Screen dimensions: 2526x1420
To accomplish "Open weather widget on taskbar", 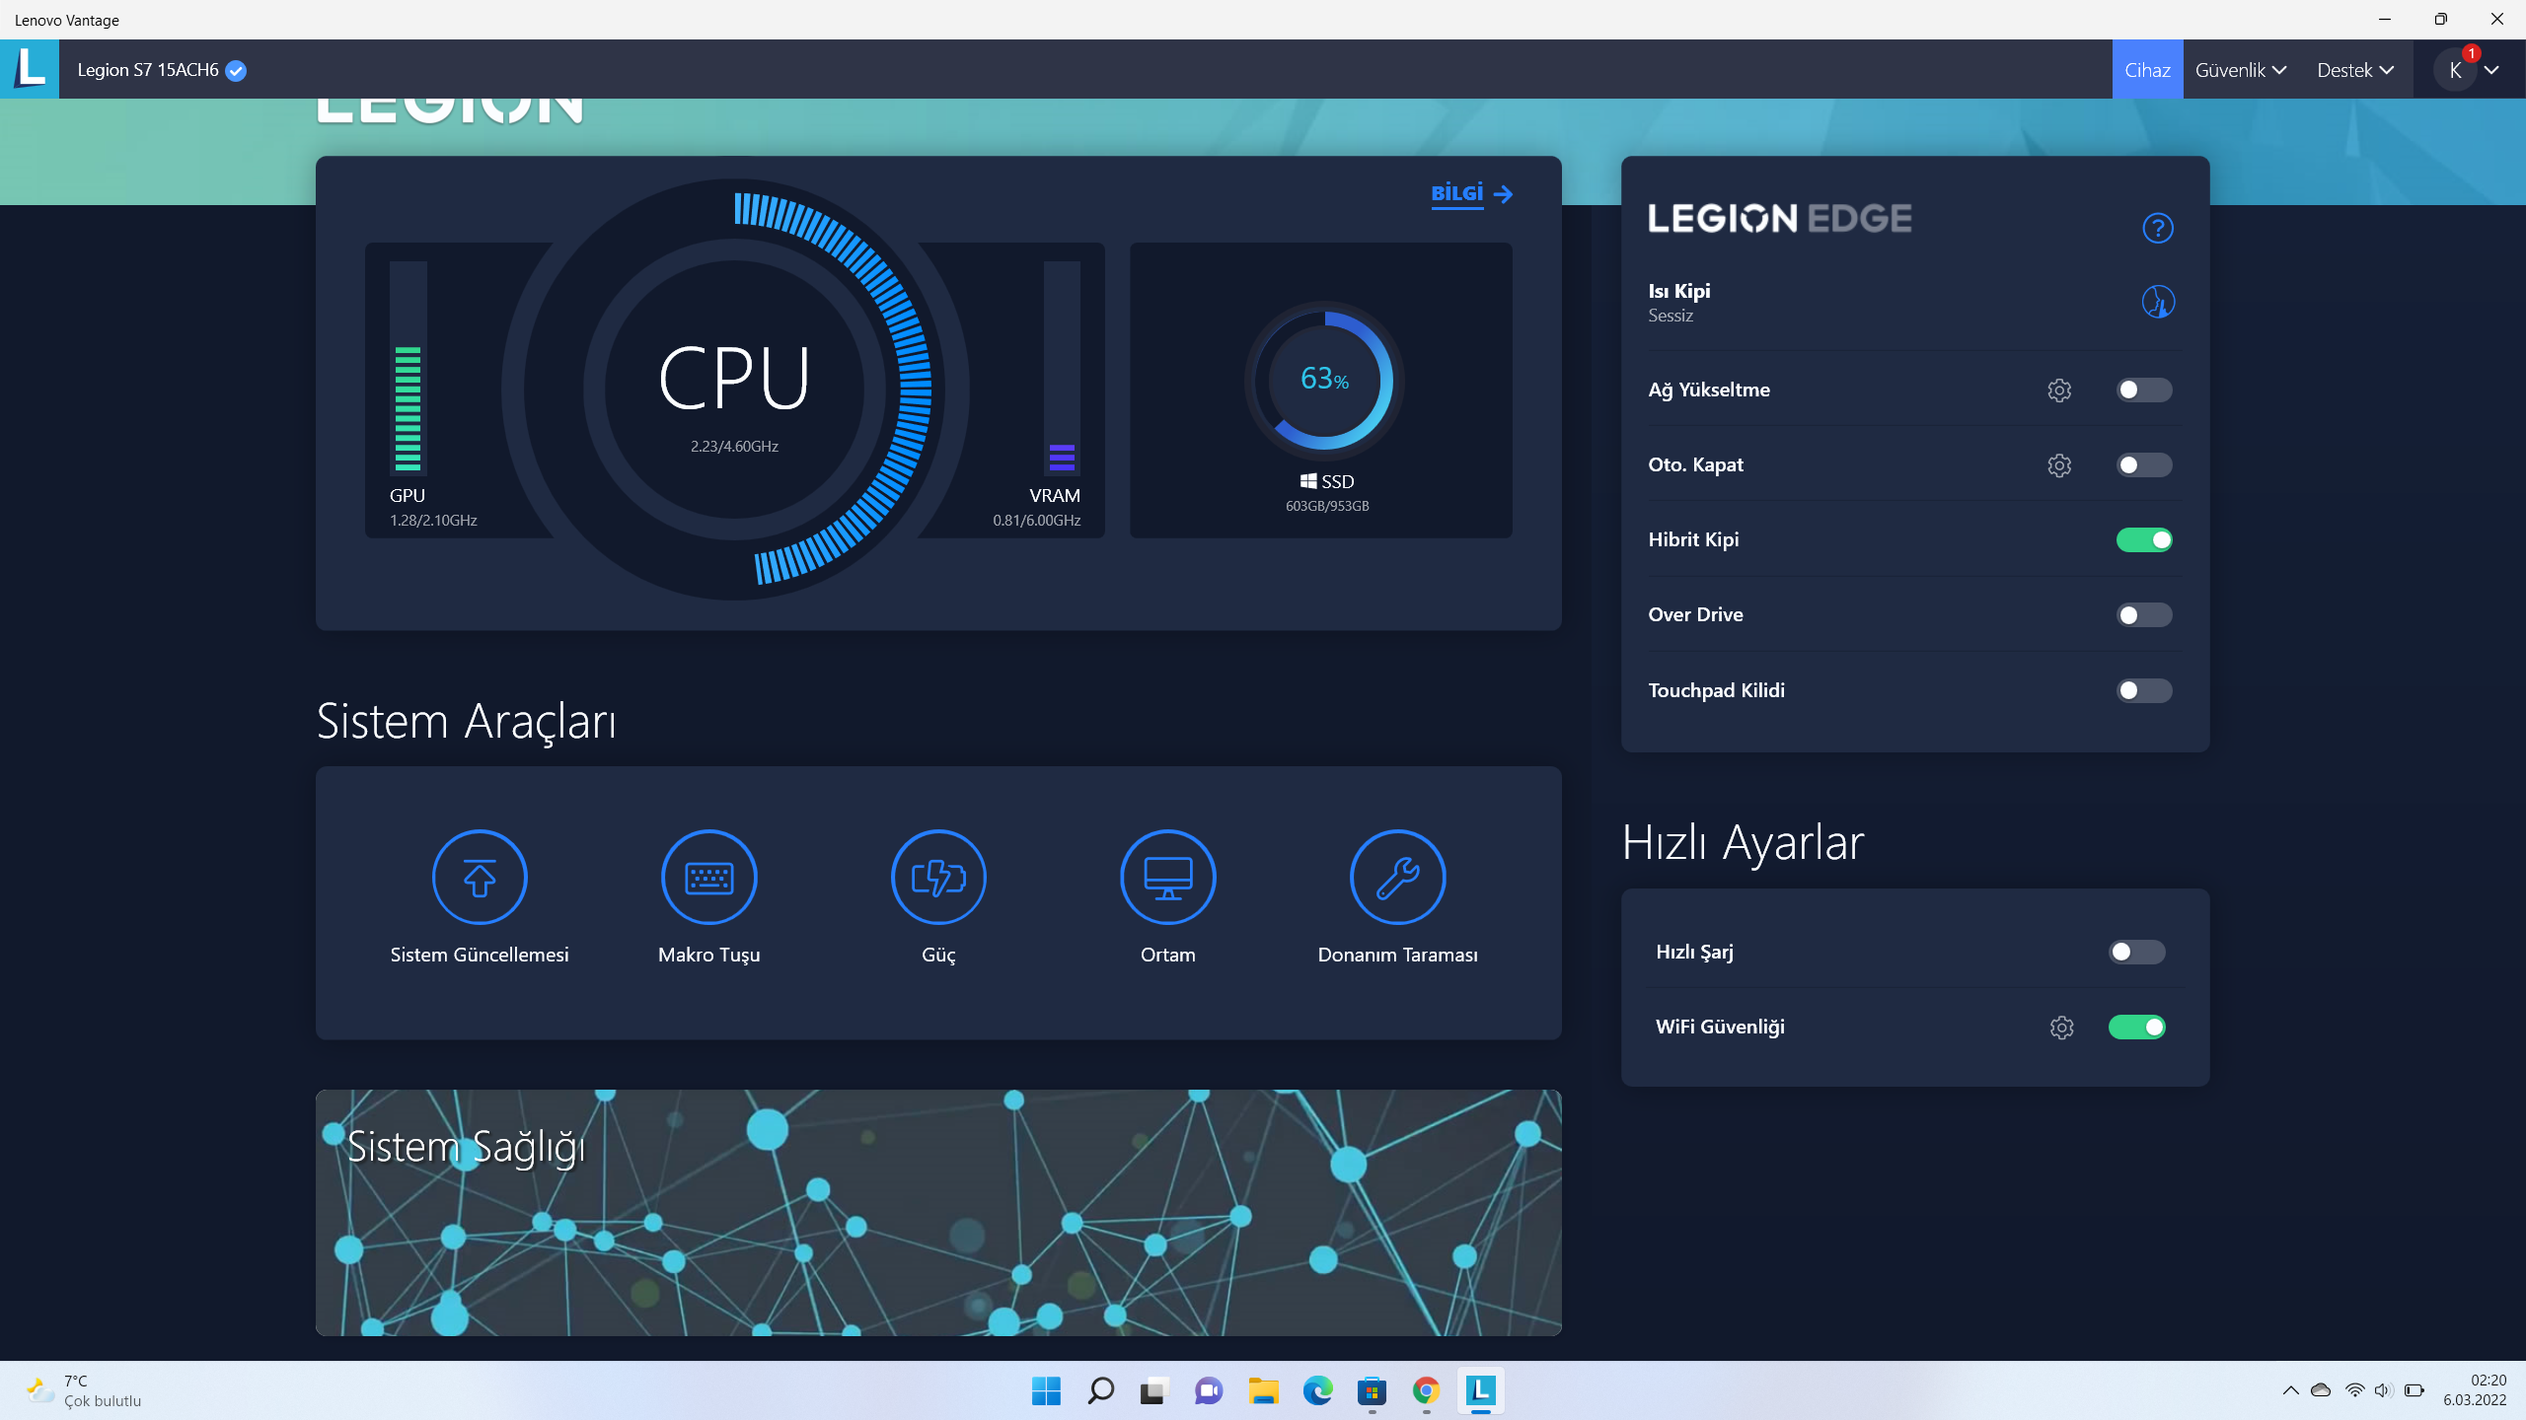I will click(x=84, y=1390).
